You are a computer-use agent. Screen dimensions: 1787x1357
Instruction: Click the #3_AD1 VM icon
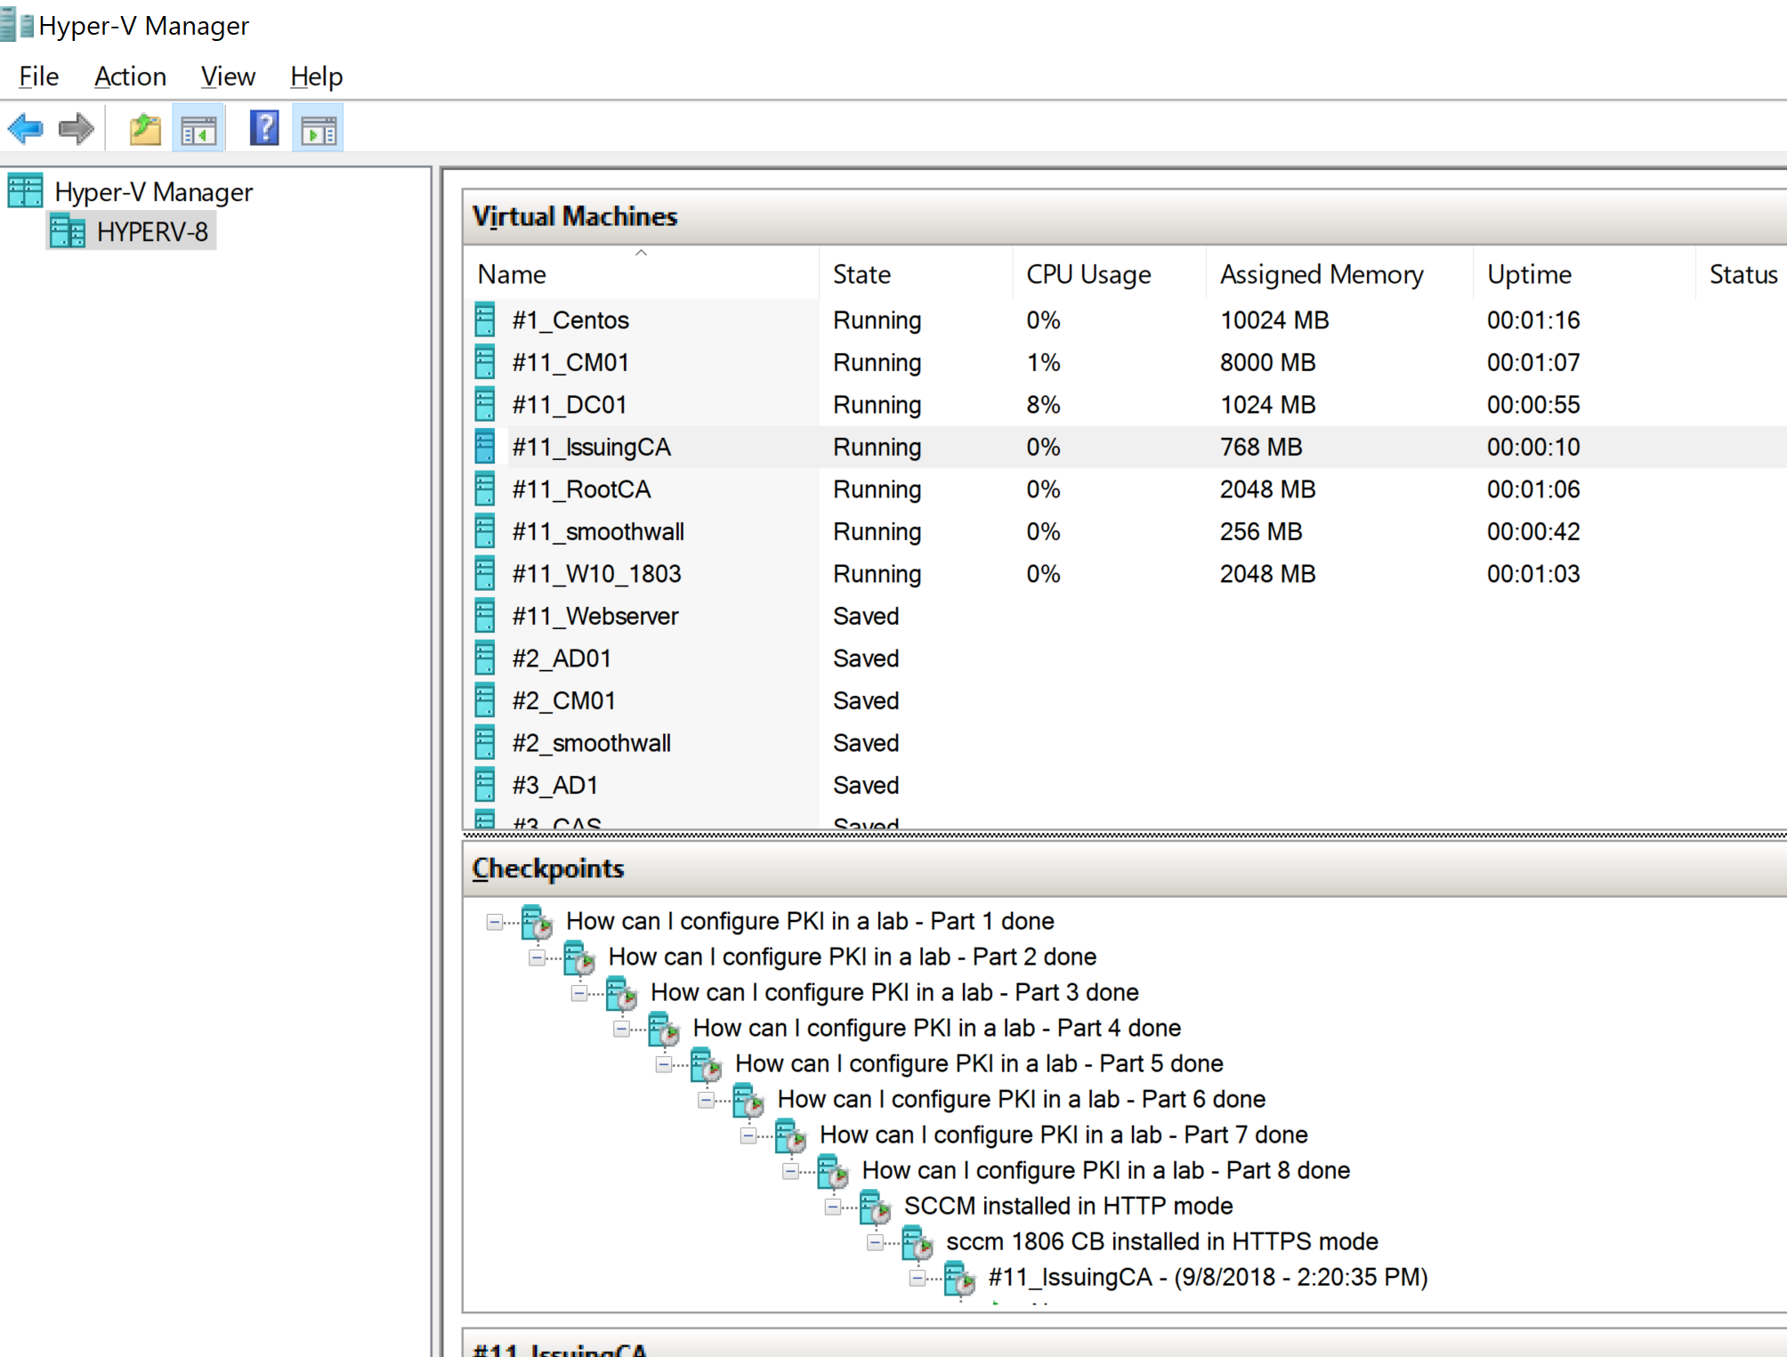coord(485,785)
